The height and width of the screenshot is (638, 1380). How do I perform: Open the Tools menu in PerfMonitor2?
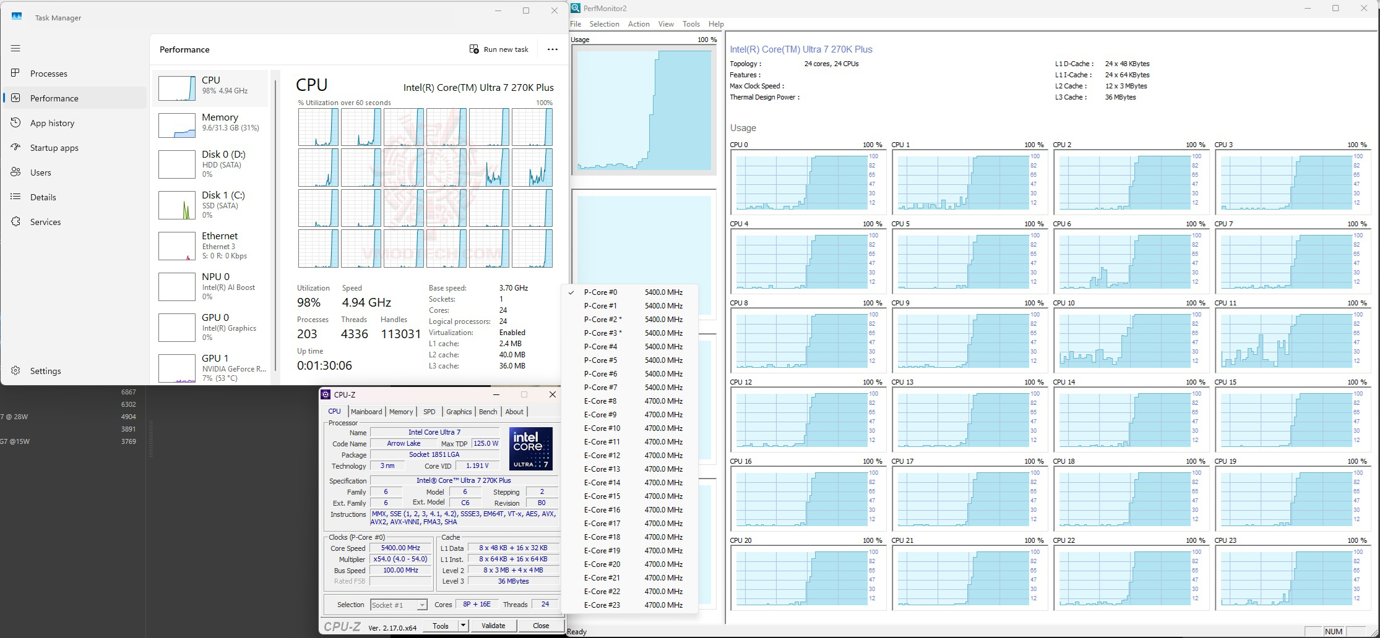point(691,24)
